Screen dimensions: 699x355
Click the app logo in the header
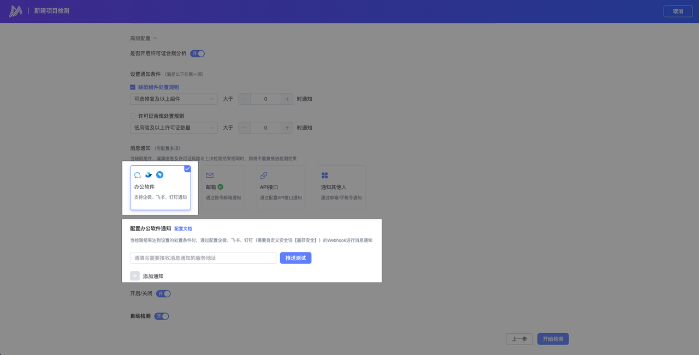tap(16, 11)
